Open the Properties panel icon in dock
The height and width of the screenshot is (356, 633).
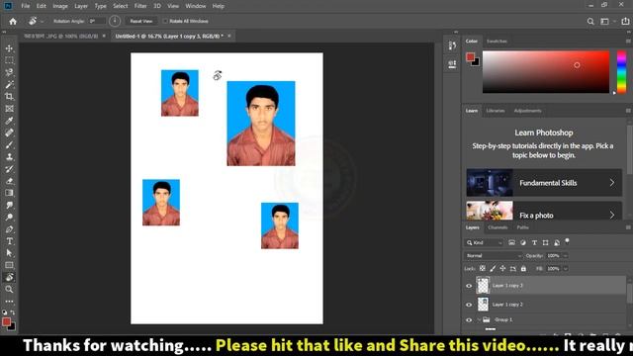pyautogui.click(x=452, y=64)
